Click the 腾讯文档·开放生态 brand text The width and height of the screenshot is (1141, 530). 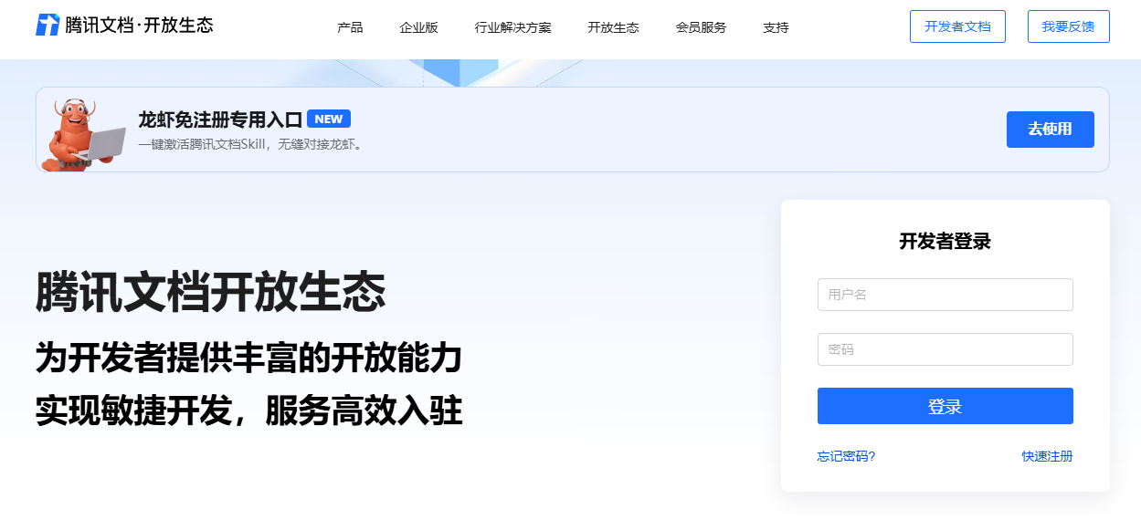139,26
